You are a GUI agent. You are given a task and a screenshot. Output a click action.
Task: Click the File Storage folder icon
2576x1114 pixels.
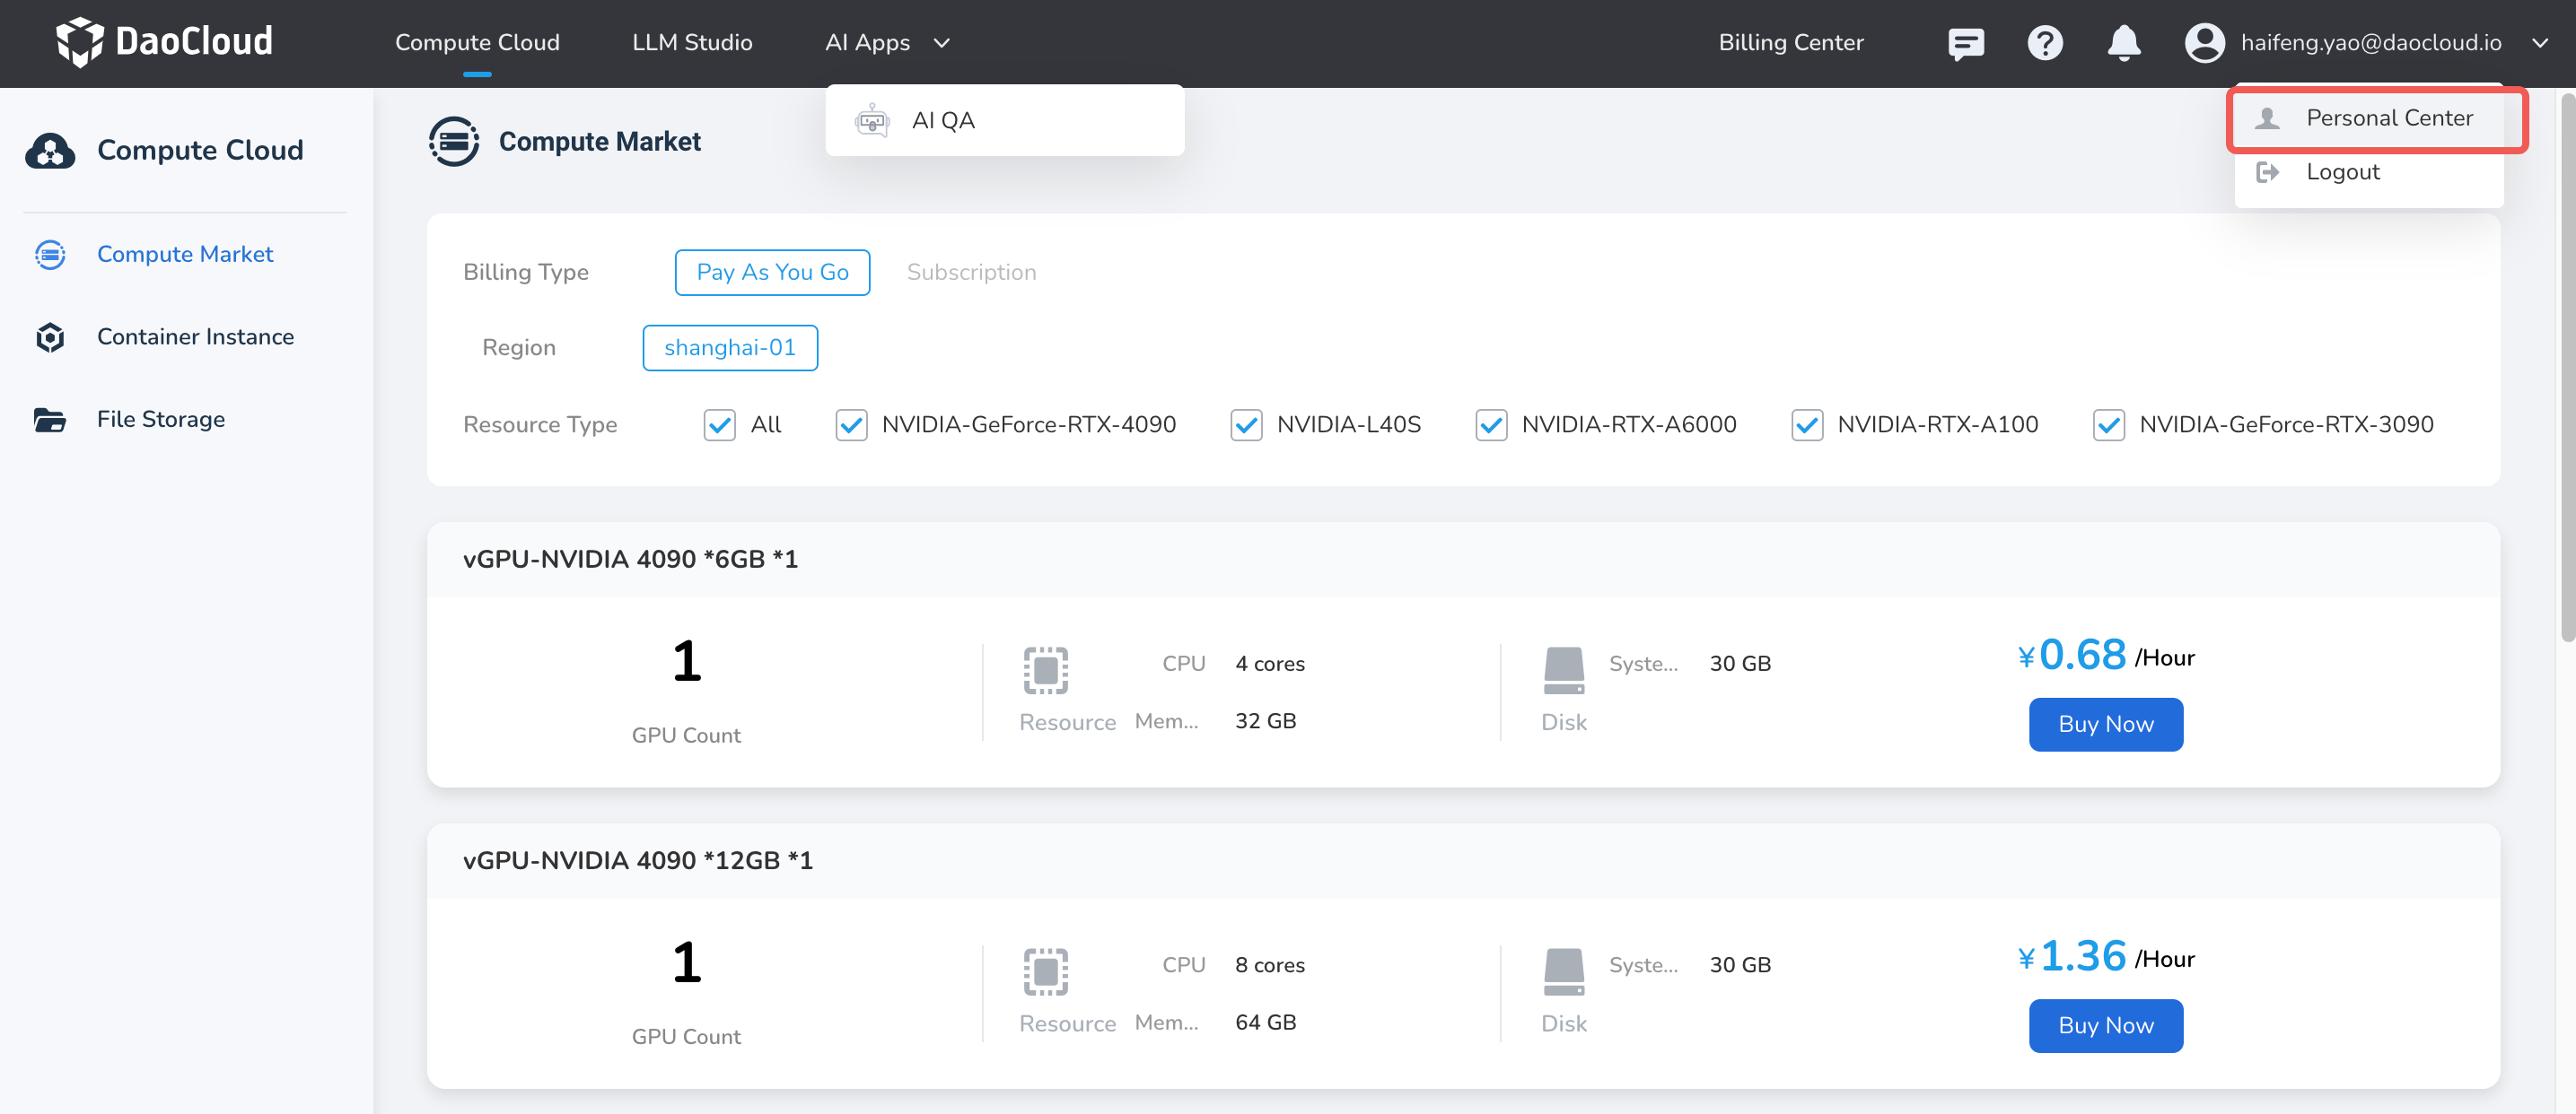[50, 420]
